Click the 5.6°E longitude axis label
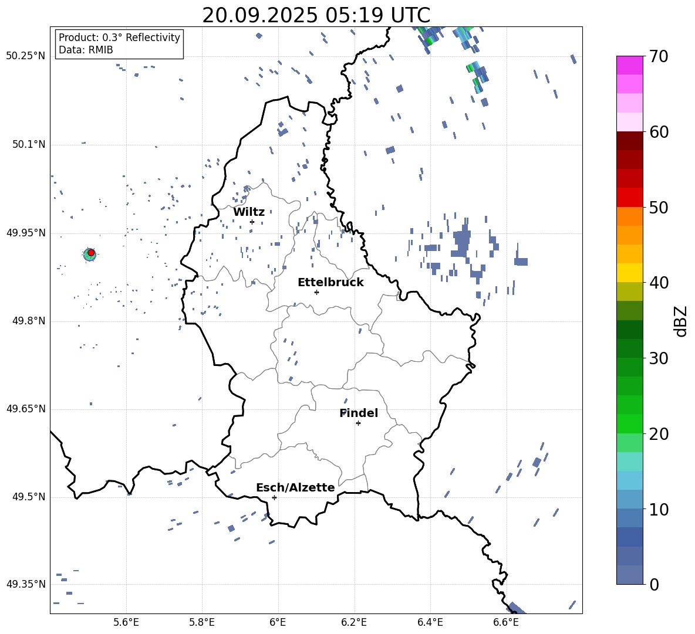This screenshot has height=634, width=695. click(x=126, y=622)
